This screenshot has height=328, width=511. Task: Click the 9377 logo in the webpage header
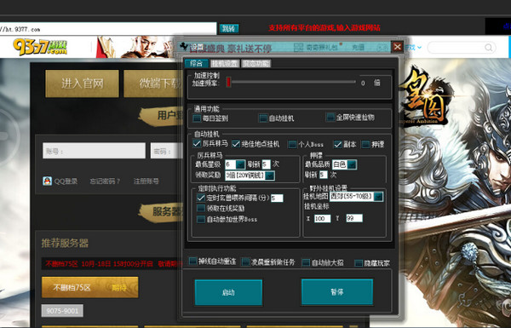[x=40, y=47]
